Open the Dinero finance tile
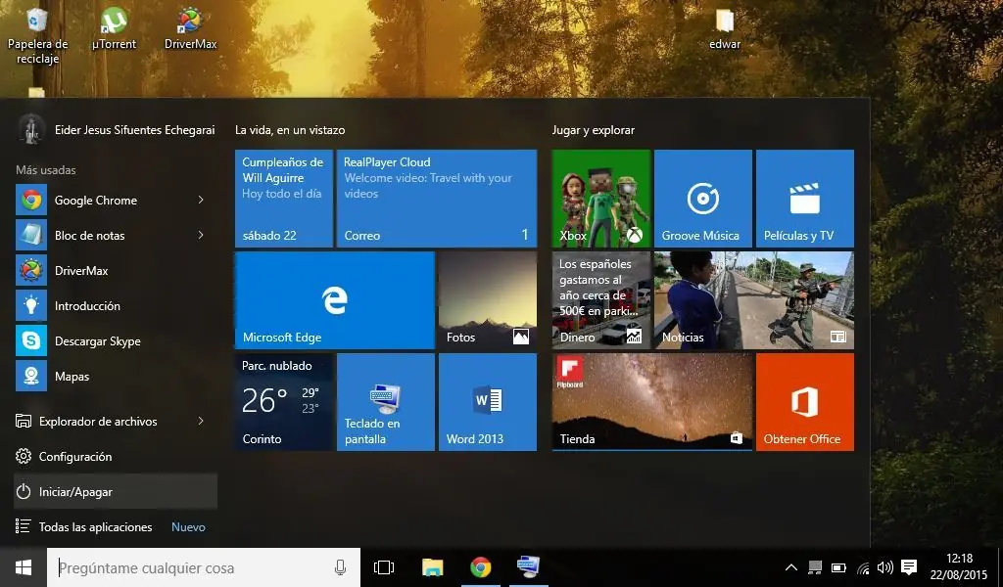Viewport: 1003px width, 587px height. pos(601,300)
